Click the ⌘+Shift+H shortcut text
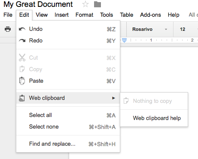 [102, 144]
